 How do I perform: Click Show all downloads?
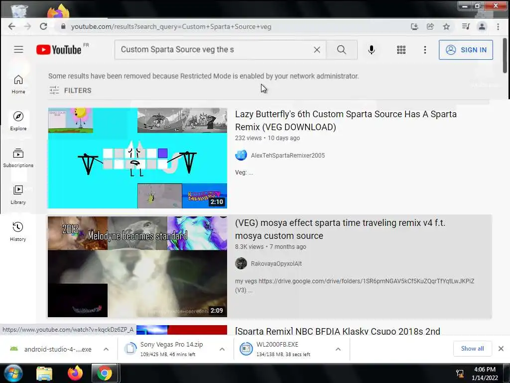pos(472,349)
